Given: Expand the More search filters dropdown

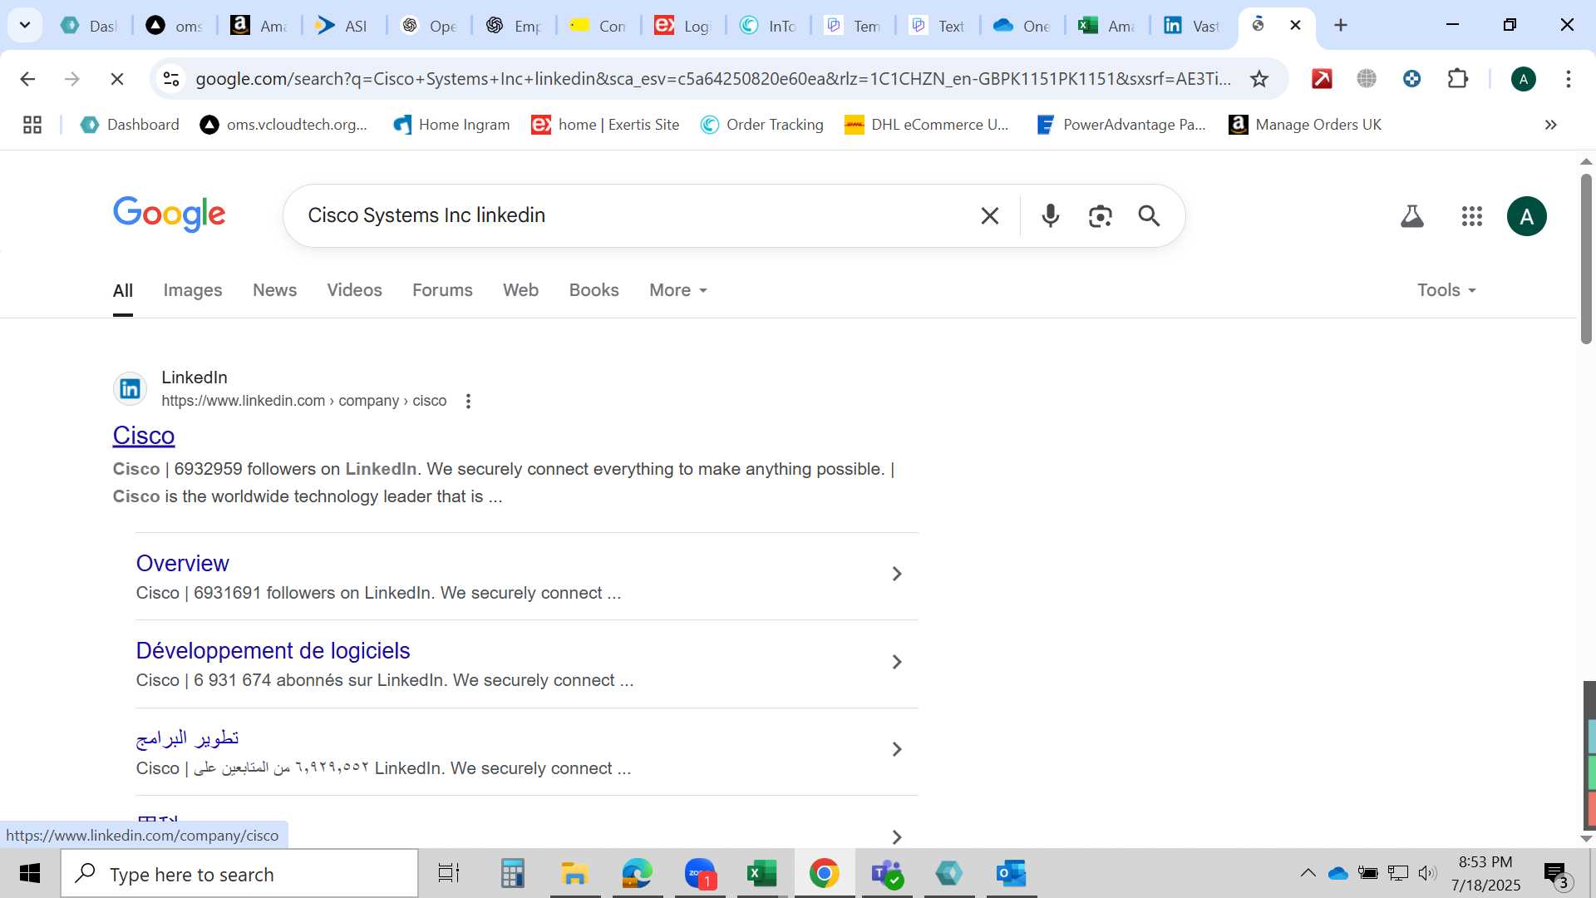Looking at the screenshot, I should (678, 290).
